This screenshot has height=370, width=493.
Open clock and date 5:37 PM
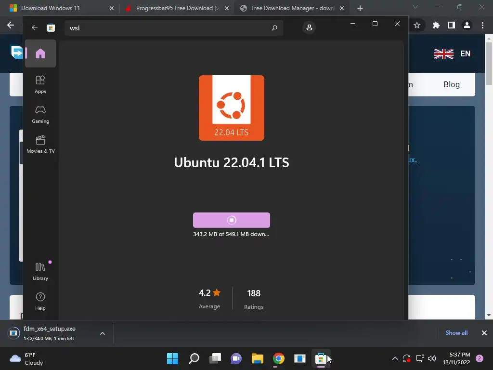point(456,358)
